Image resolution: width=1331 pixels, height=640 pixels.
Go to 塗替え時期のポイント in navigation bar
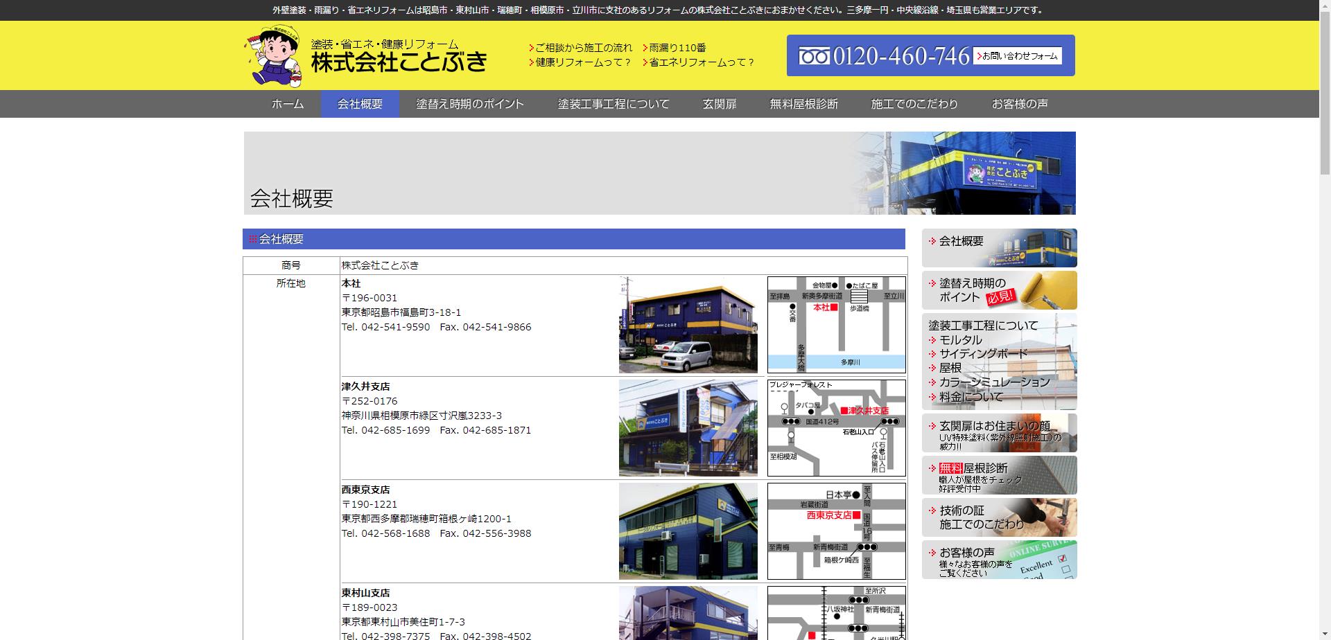[470, 104]
